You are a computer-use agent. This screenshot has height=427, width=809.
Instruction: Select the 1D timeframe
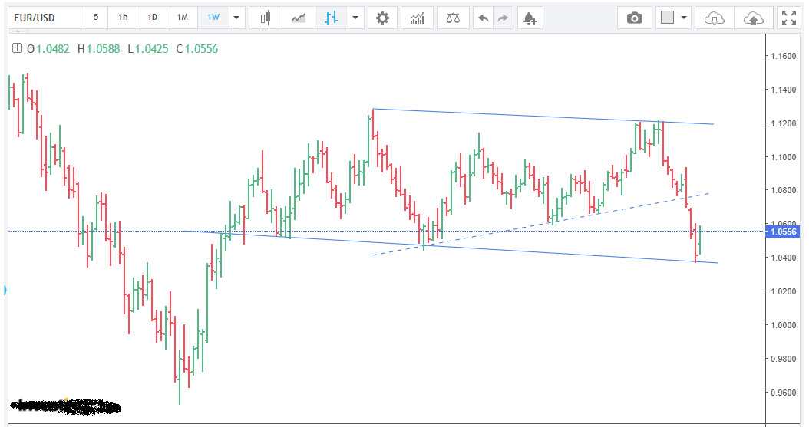(x=152, y=17)
